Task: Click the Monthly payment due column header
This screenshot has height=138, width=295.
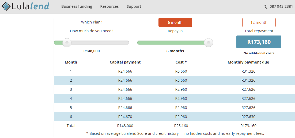Action: pos(248,62)
